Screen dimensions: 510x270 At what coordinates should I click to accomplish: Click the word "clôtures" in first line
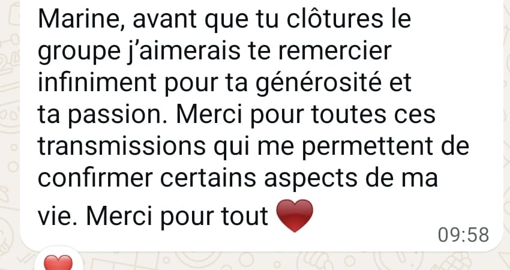click(x=335, y=19)
